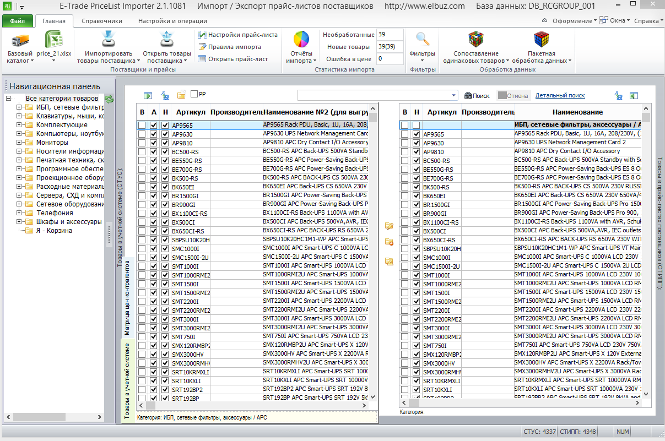Toggle column B checkbox for BC500-RS left table
The image size is (665, 441).
point(142,152)
